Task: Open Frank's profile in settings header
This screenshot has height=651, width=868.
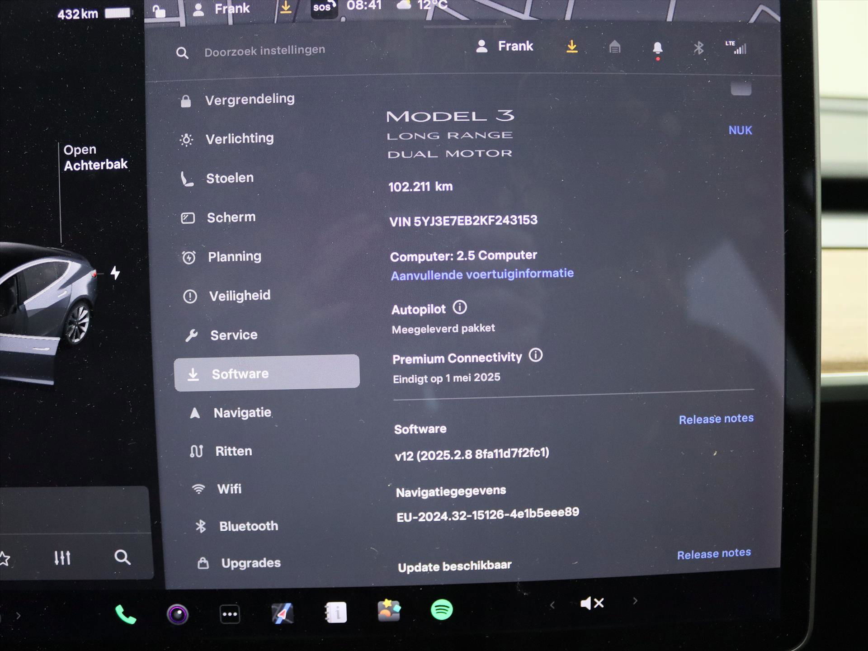Action: coord(505,46)
